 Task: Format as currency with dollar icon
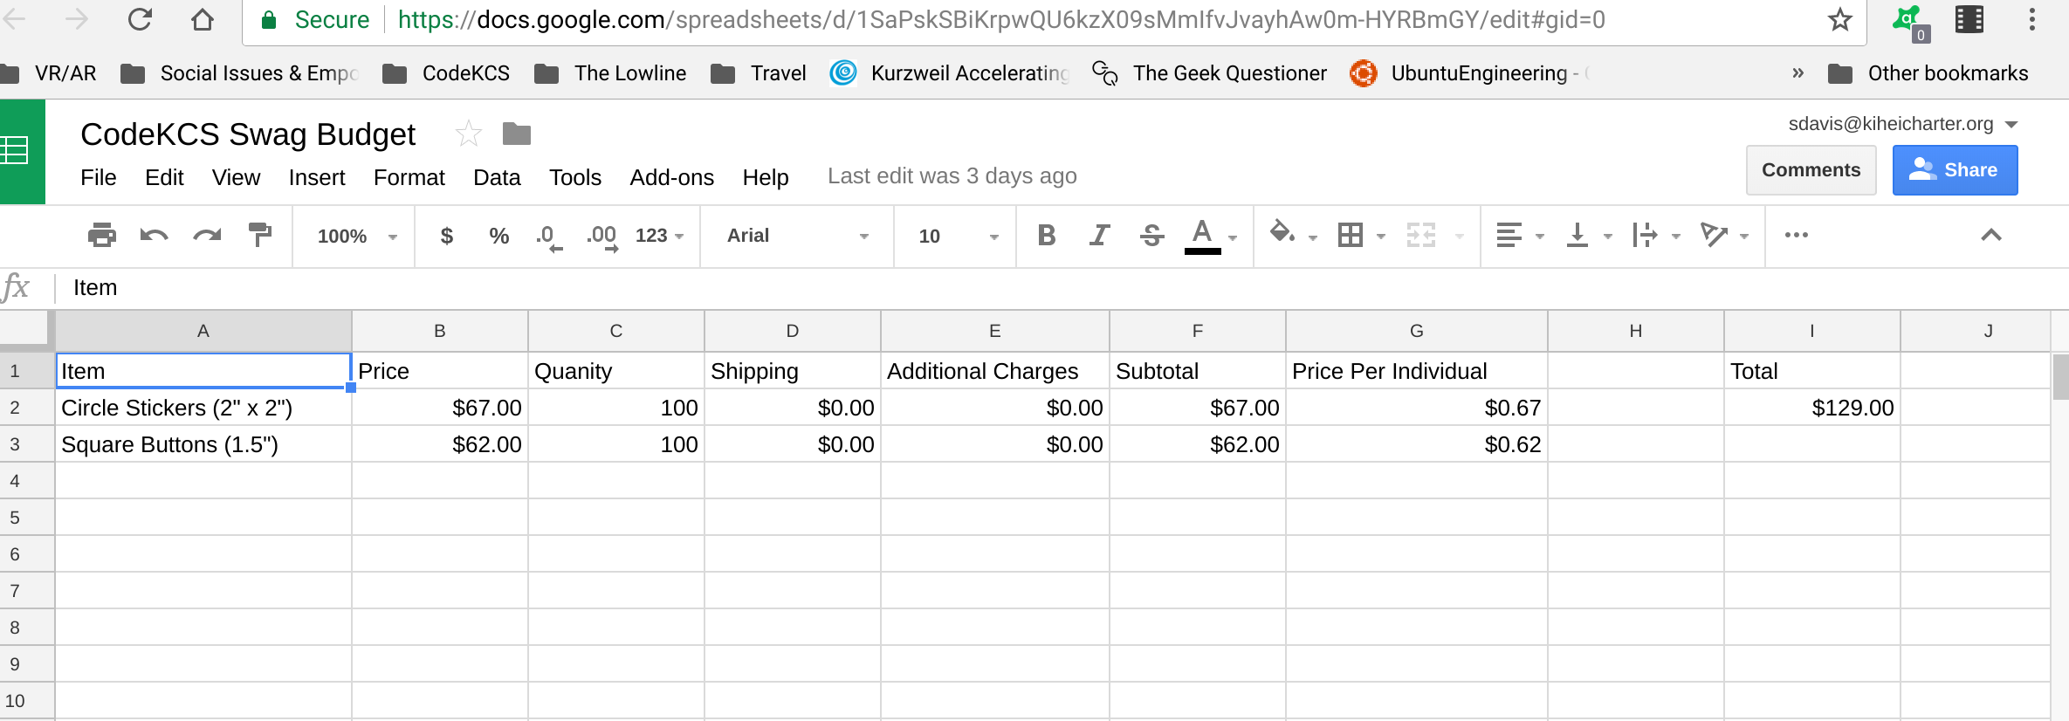(446, 236)
